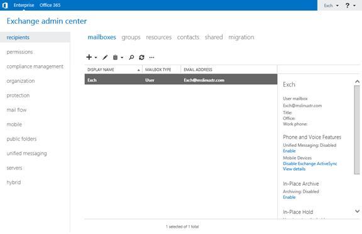Click the Office logo icon

click(x=5, y=5)
